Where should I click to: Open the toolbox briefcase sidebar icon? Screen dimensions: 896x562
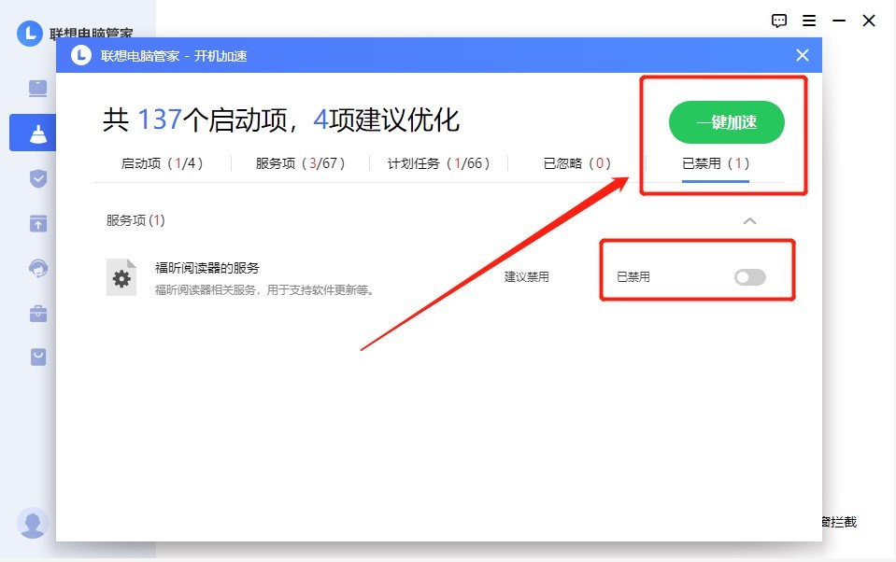[x=37, y=313]
